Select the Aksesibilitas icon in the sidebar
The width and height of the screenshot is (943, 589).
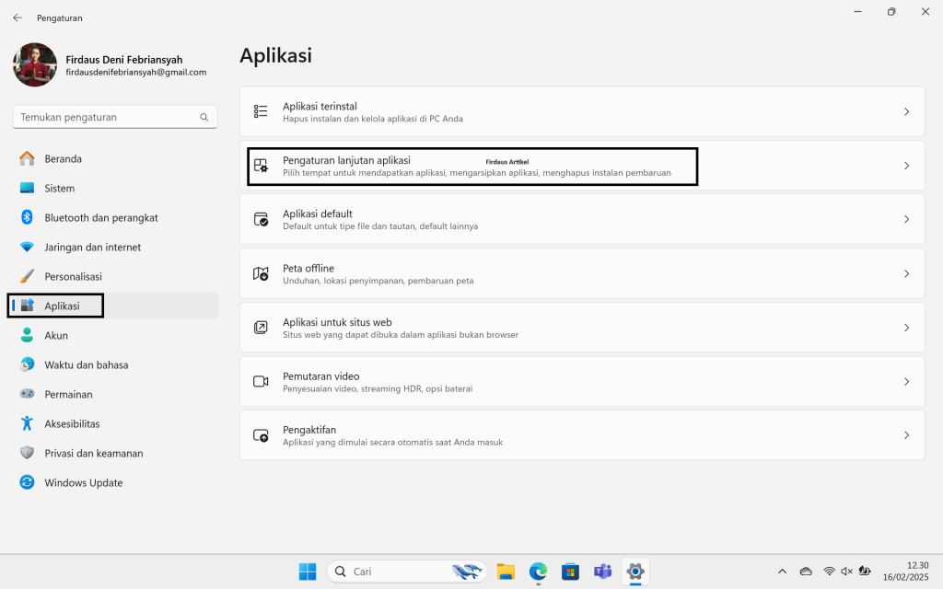coord(27,424)
